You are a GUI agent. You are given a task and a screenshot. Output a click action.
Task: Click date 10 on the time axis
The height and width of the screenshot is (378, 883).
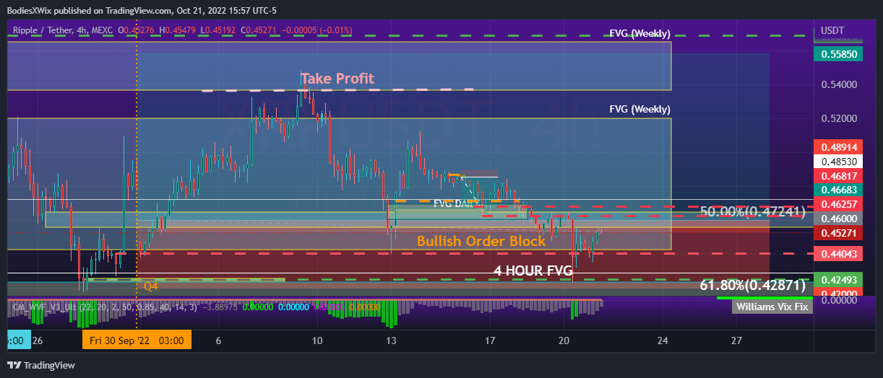316,340
